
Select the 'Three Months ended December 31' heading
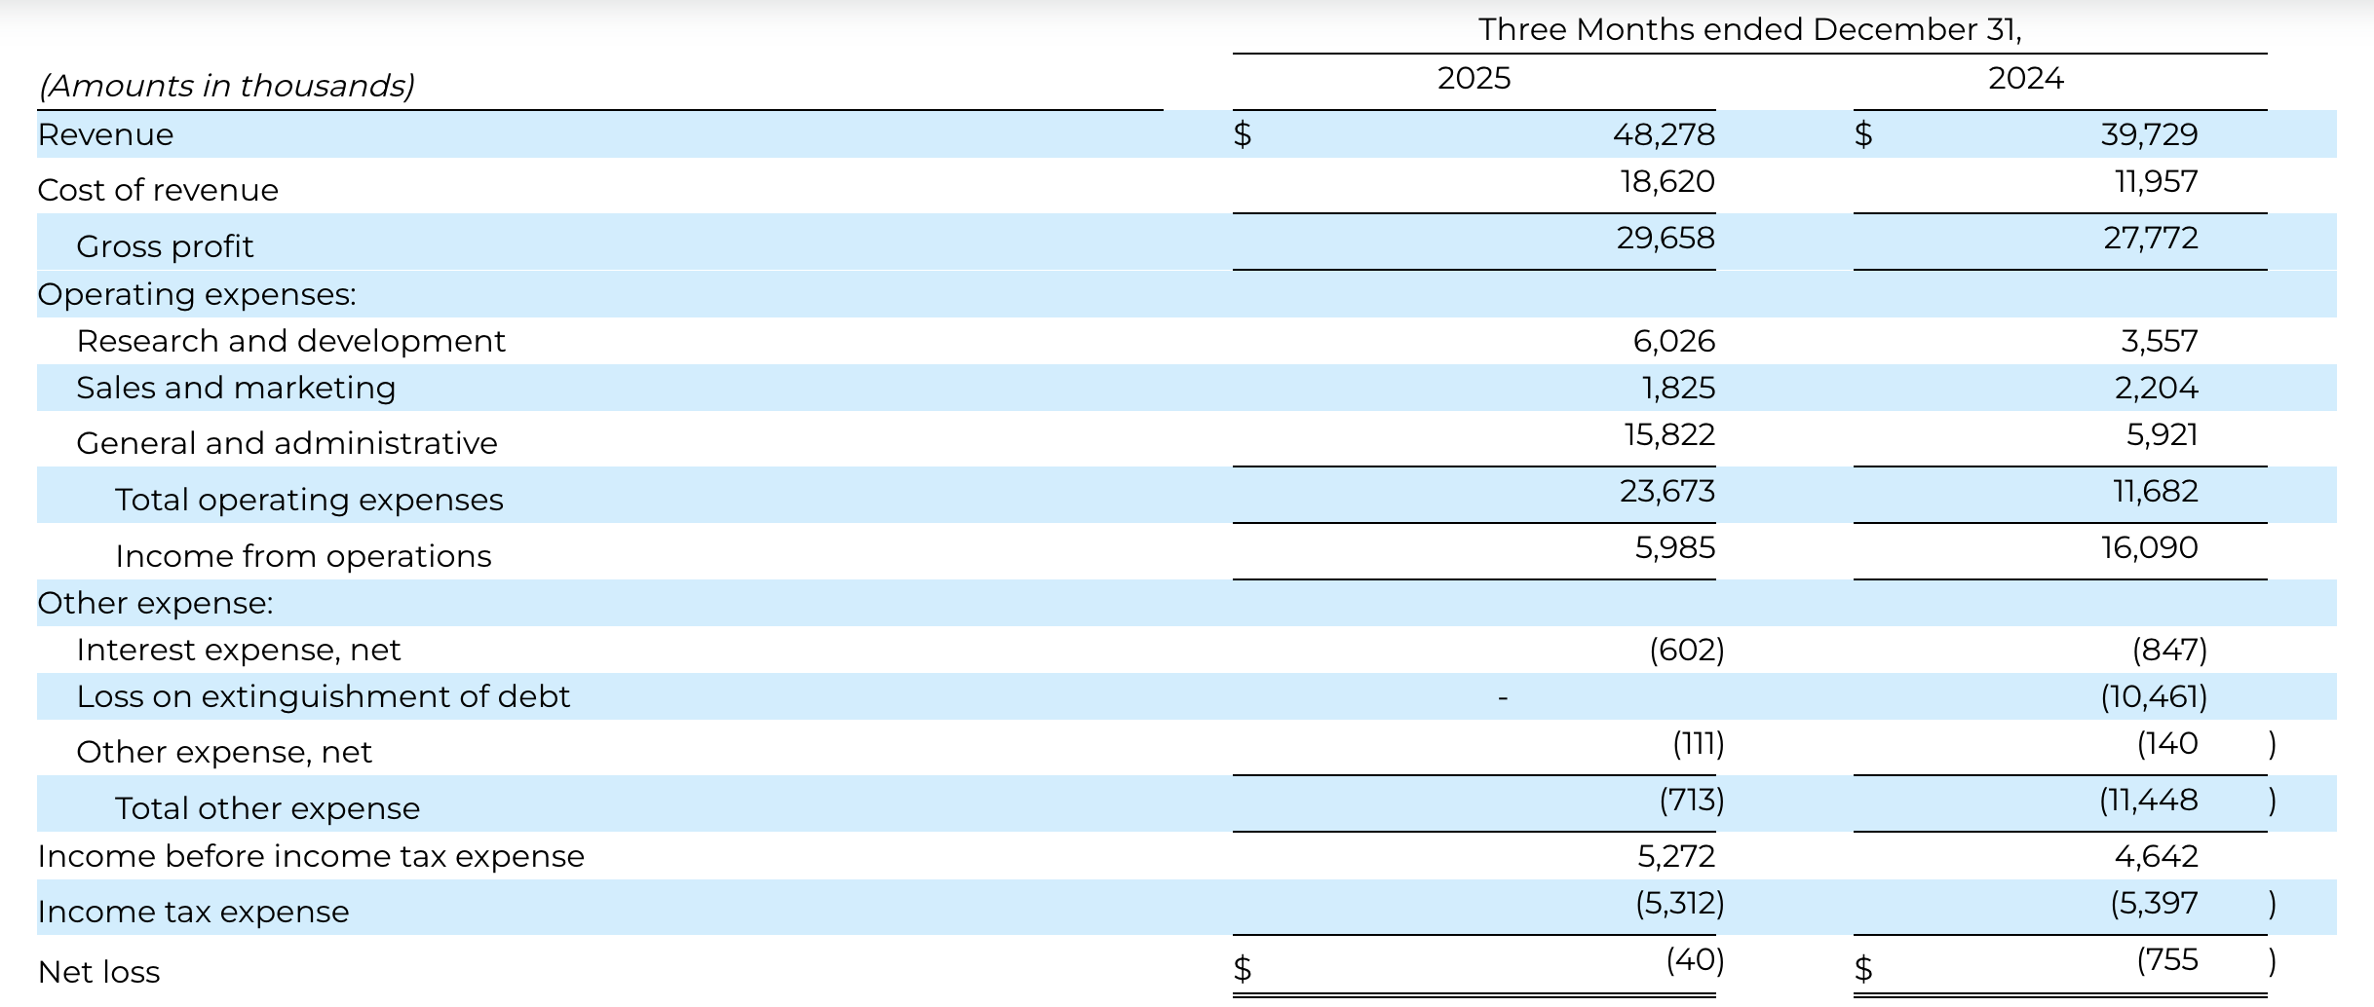[1749, 30]
